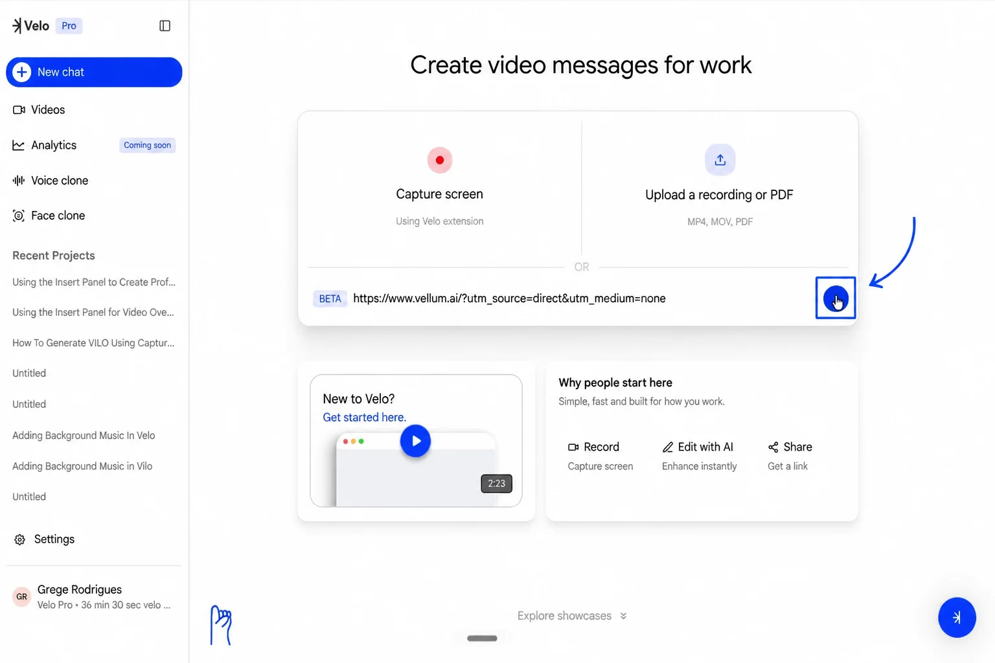Image resolution: width=995 pixels, height=663 pixels.
Task: Click the Share icon
Action: point(773,447)
